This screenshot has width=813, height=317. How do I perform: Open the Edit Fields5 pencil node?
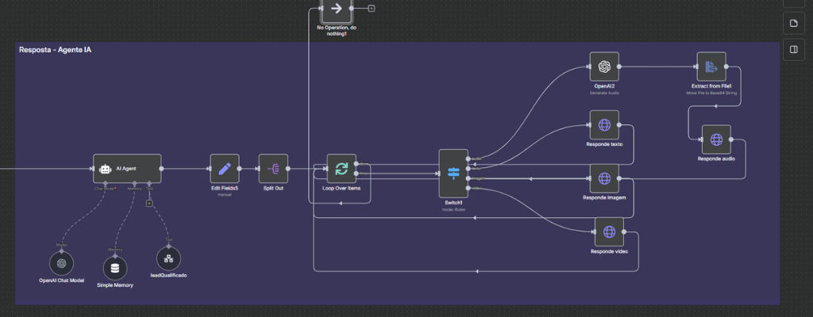click(x=224, y=169)
